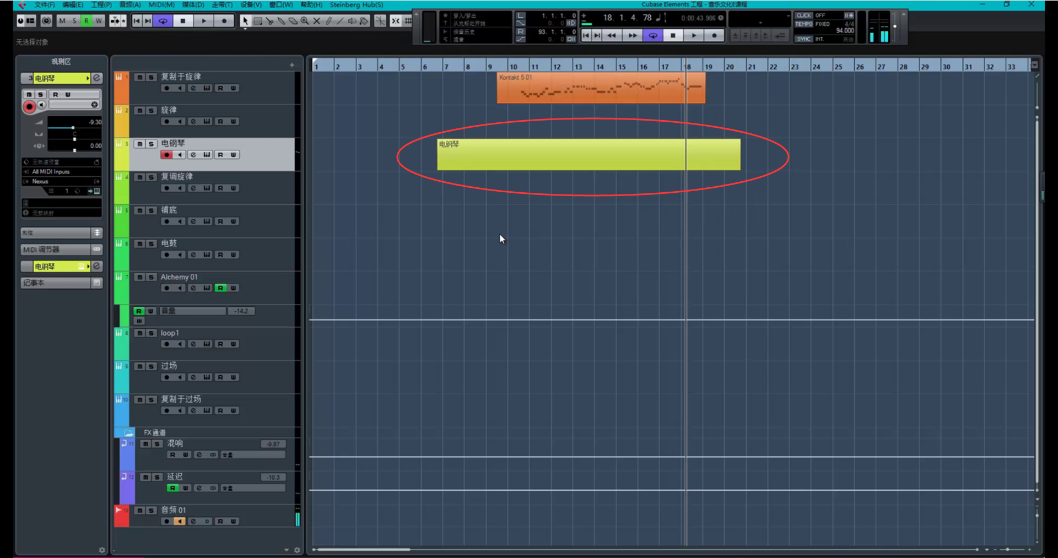Click the inspector settings gear icon
Viewport: 1058px width, 558px height.
pyautogui.click(x=102, y=550)
